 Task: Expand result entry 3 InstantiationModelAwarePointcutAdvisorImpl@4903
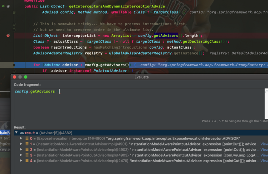[21, 155]
